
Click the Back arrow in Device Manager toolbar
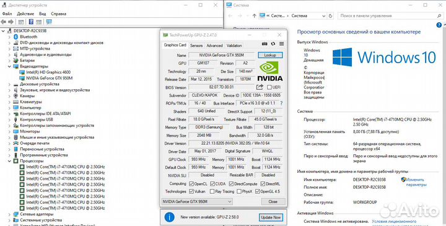[4, 22]
